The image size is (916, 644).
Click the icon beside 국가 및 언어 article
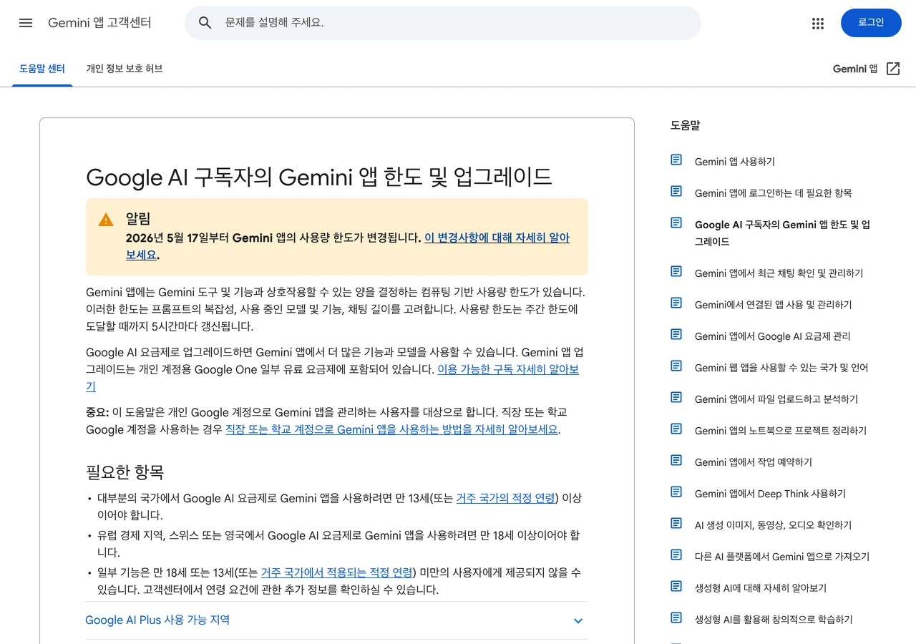676,366
